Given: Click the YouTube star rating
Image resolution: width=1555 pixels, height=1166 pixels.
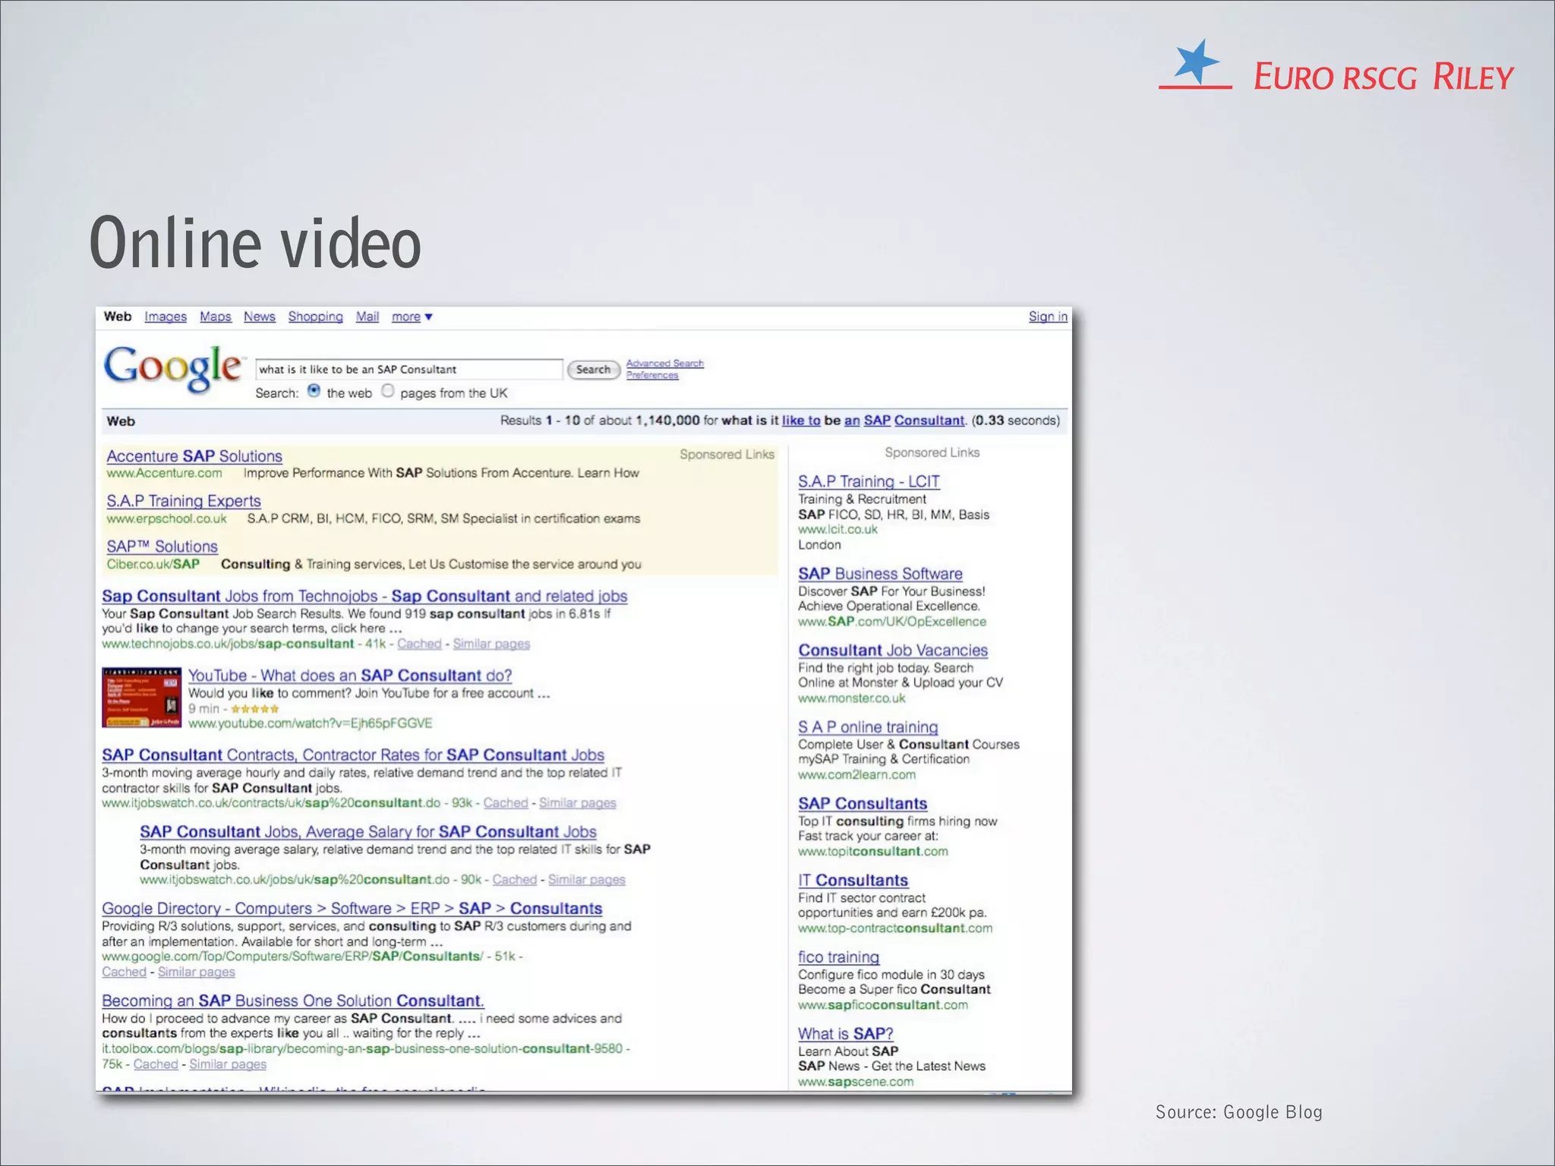Looking at the screenshot, I should click(x=255, y=709).
